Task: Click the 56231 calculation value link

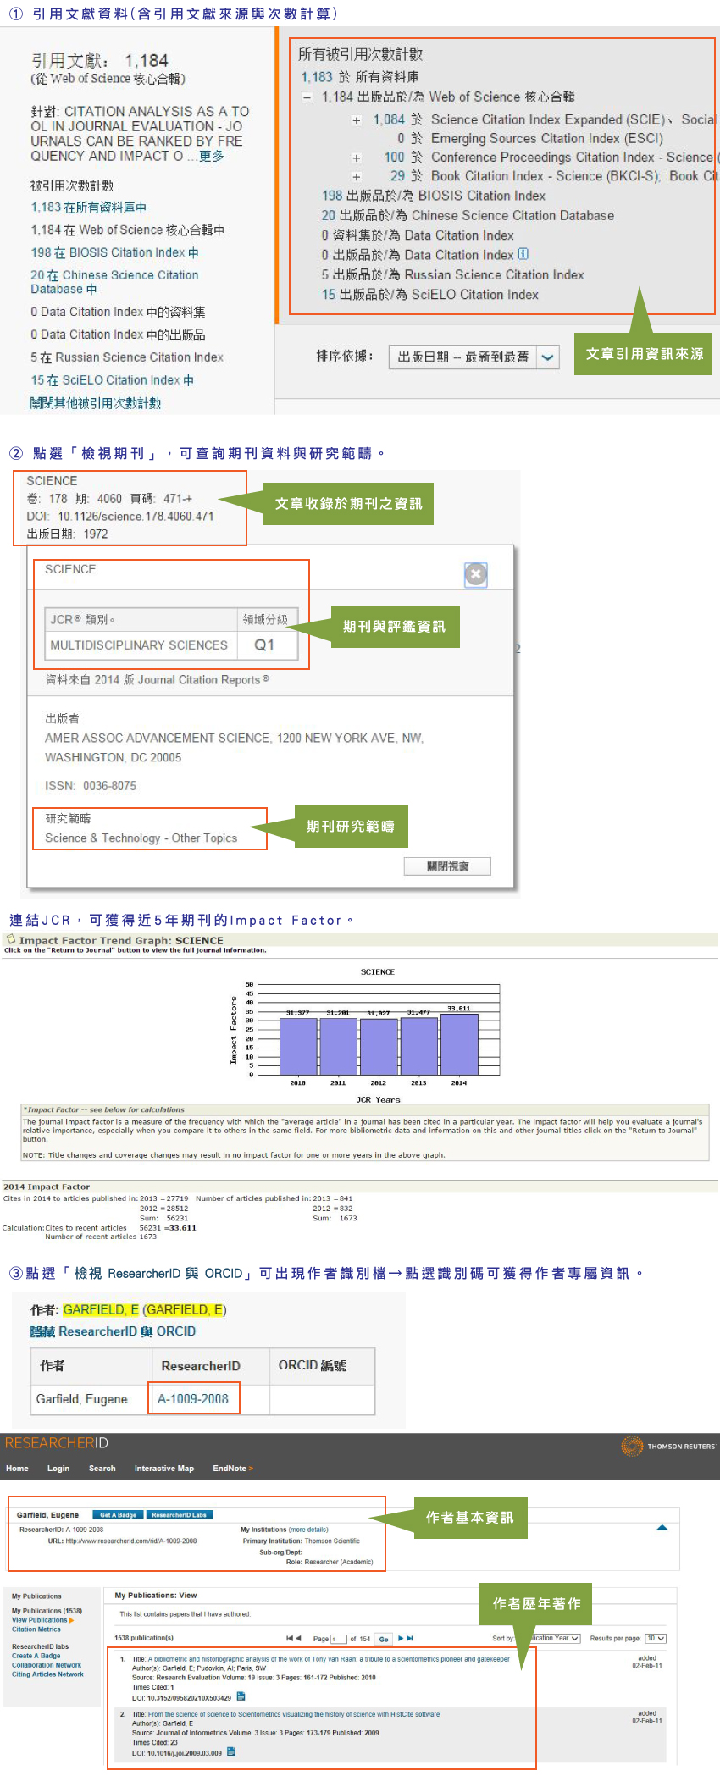Action: [x=150, y=1228]
